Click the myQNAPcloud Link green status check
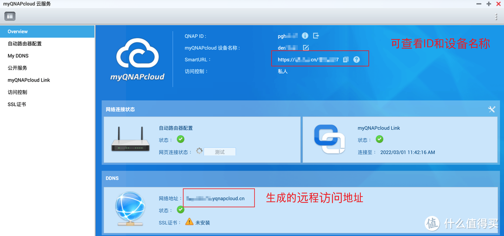This screenshot has height=236, width=504. click(x=379, y=139)
